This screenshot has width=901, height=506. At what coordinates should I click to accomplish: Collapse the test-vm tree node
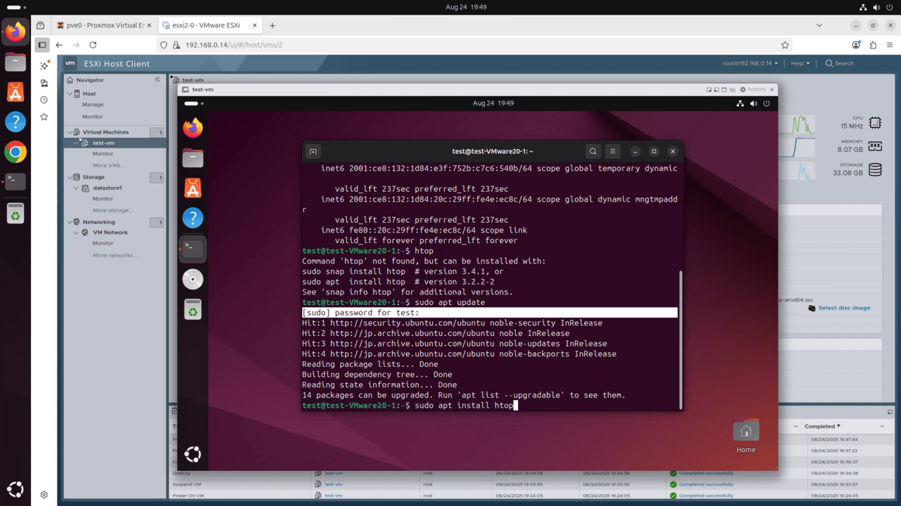pos(77,143)
